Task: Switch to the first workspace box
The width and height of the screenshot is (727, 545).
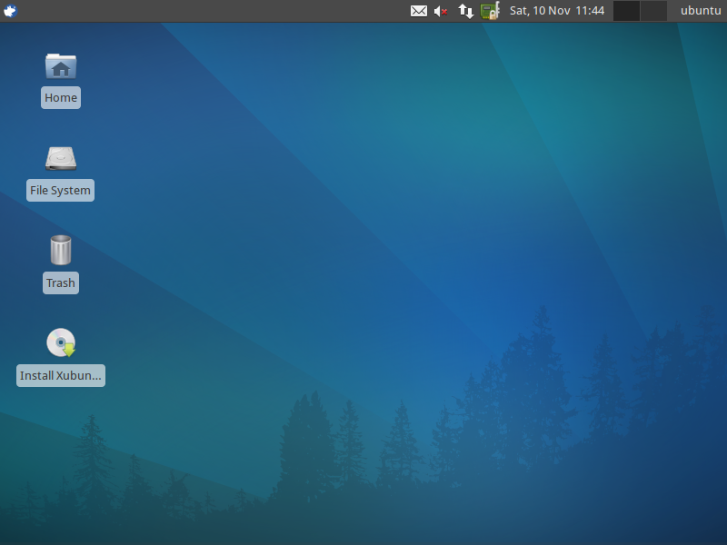Action: (x=627, y=11)
